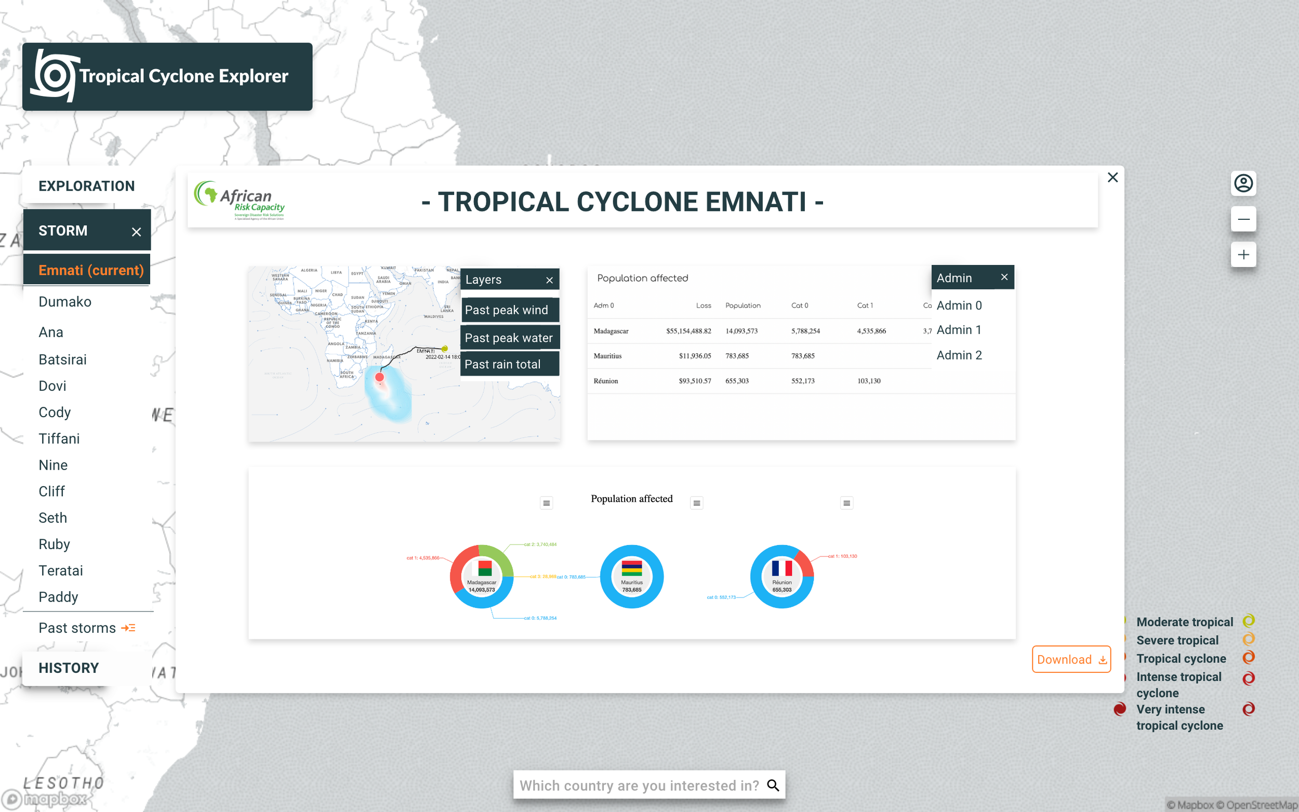Select the Ruby storm
1299x812 pixels.
coord(54,544)
